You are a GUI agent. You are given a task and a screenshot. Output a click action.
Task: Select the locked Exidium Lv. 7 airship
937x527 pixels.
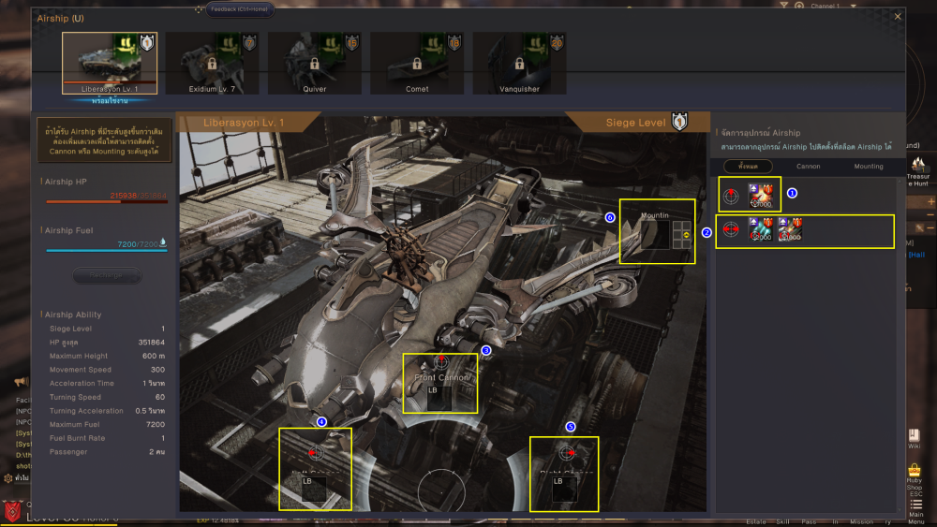coord(212,64)
